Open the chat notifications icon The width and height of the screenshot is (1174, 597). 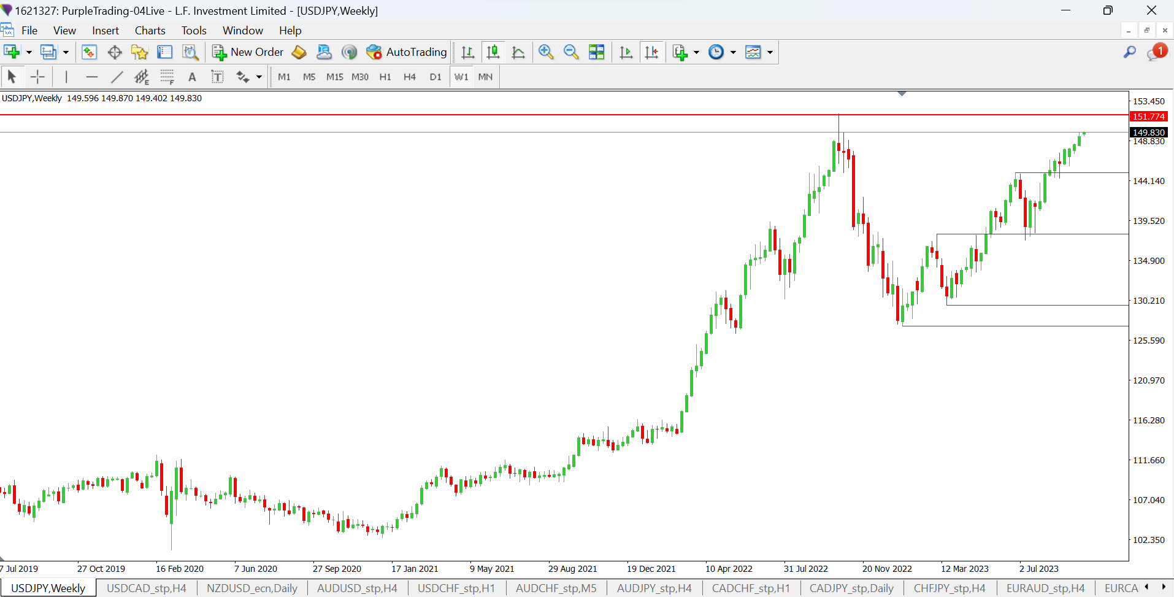[1156, 53]
